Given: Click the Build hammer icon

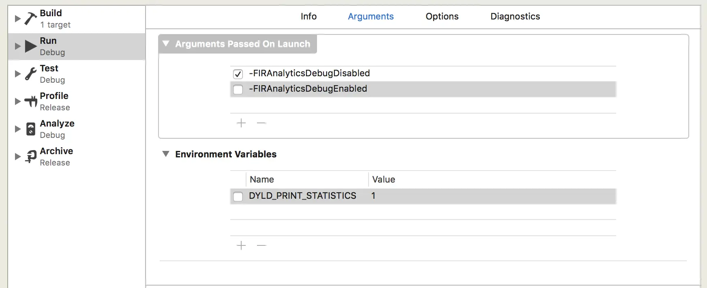Looking at the screenshot, I should (30, 19).
